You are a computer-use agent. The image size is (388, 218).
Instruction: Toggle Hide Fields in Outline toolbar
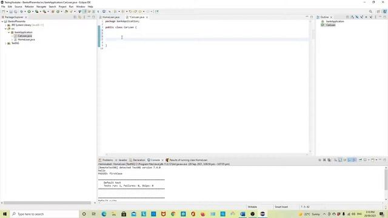tap(357, 18)
